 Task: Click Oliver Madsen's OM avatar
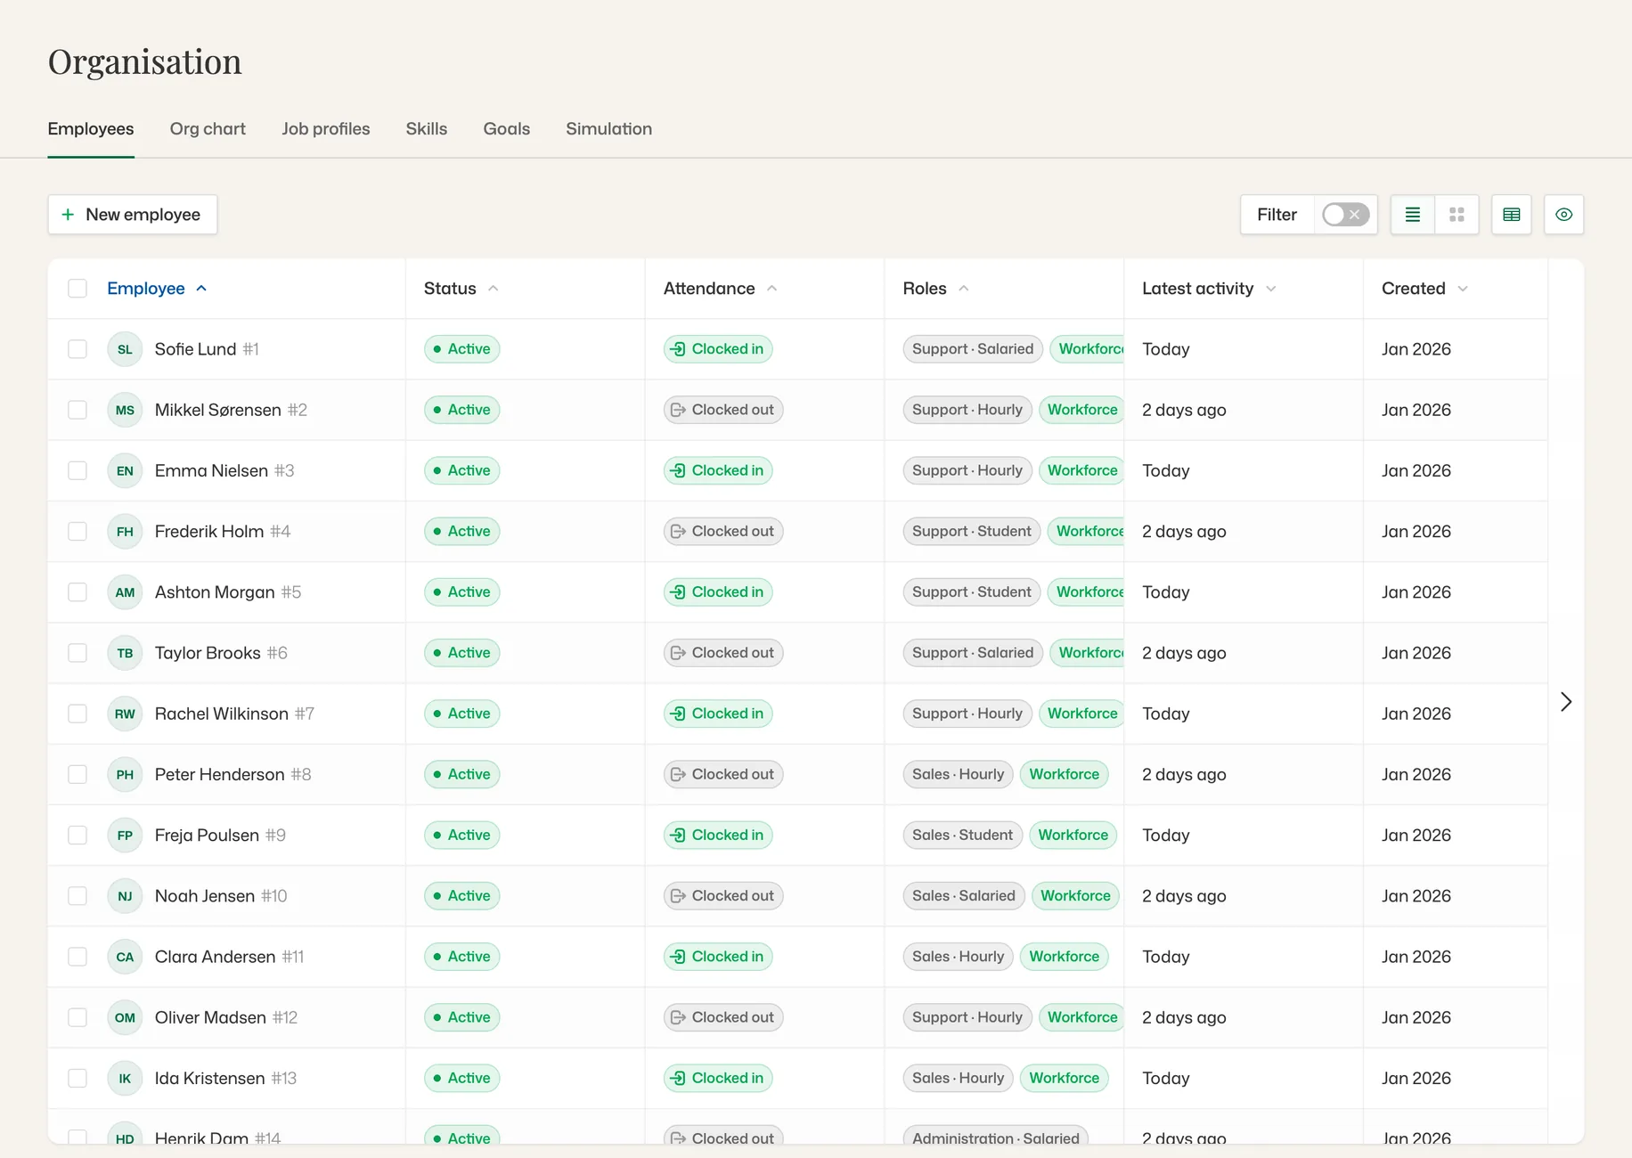[x=125, y=1017]
